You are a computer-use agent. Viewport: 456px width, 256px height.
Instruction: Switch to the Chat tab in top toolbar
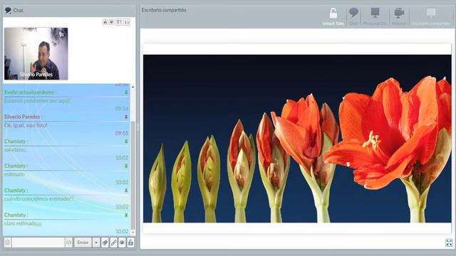(353, 16)
